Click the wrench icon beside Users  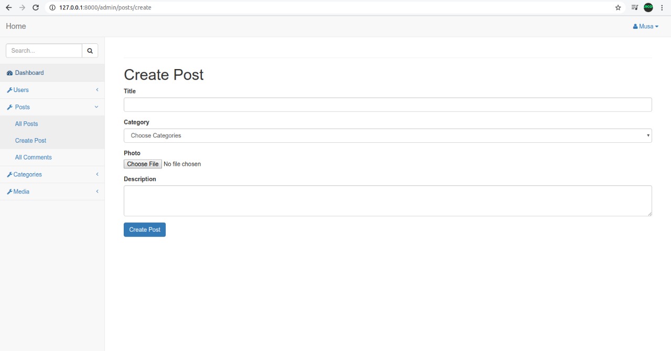pyautogui.click(x=9, y=90)
